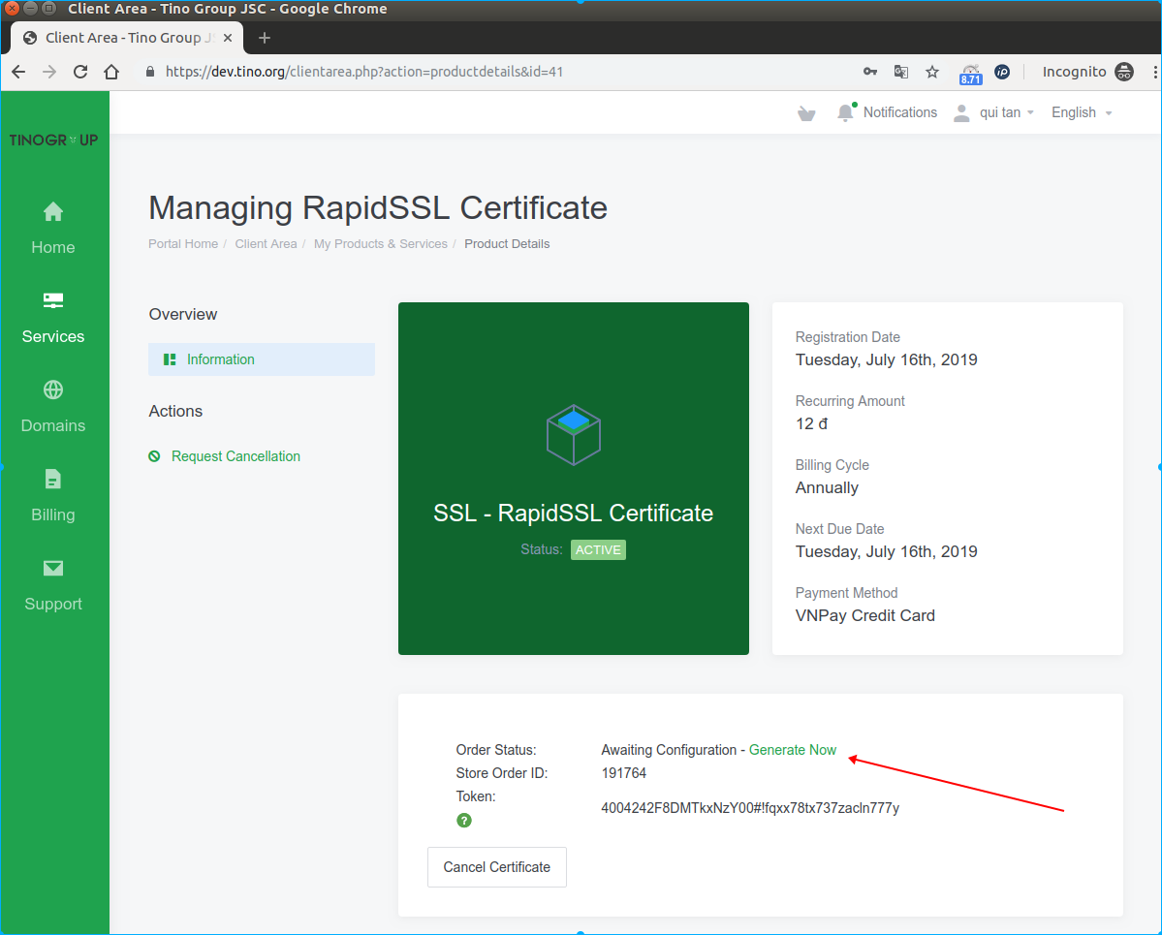Open a new browser tab

265,38
